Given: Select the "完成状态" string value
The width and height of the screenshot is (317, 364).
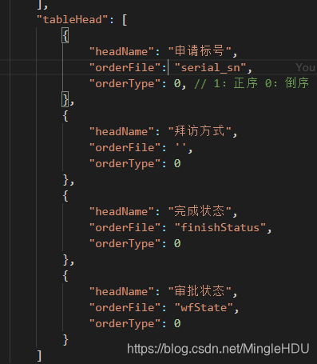Looking at the screenshot, I should (x=200, y=211).
